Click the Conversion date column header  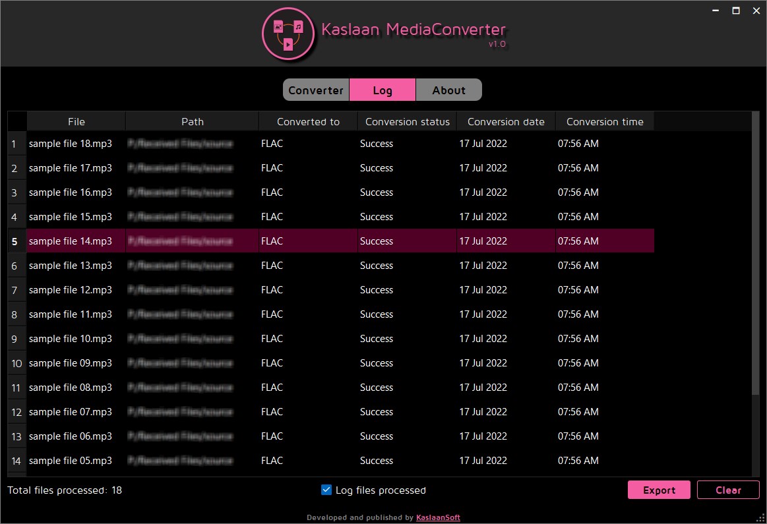pos(506,122)
